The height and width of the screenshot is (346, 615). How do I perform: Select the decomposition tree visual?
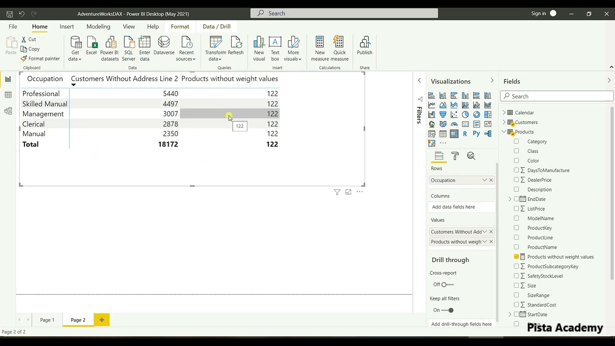point(488,134)
